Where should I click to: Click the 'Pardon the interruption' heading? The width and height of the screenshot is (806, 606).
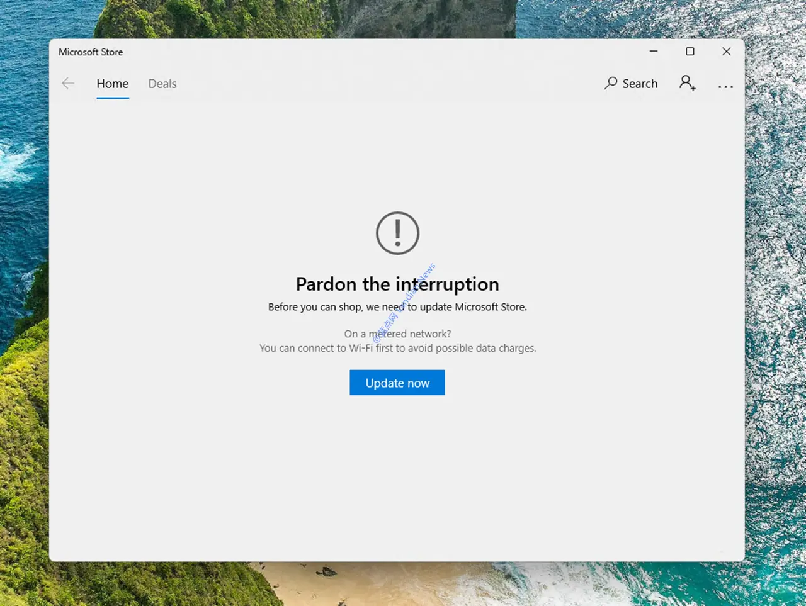(397, 284)
